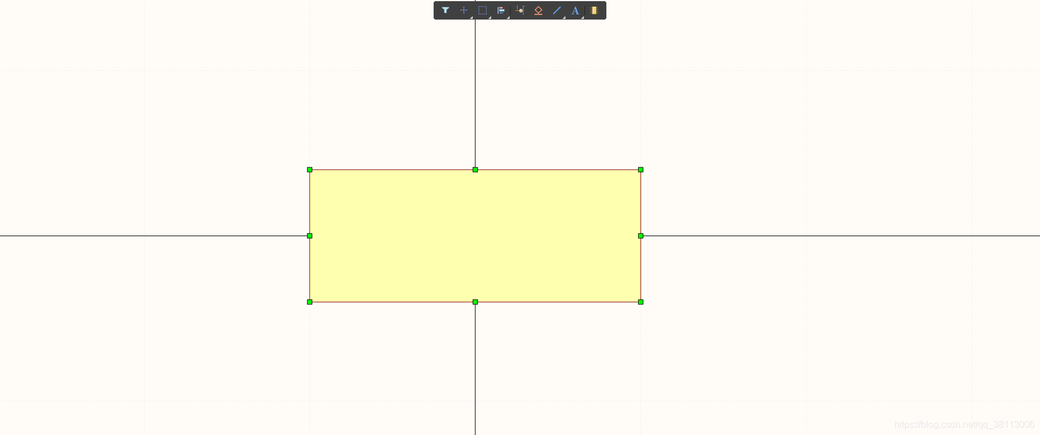1040x435 pixels.
Task: Click the left-middle green resize handle
Action: coord(310,236)
